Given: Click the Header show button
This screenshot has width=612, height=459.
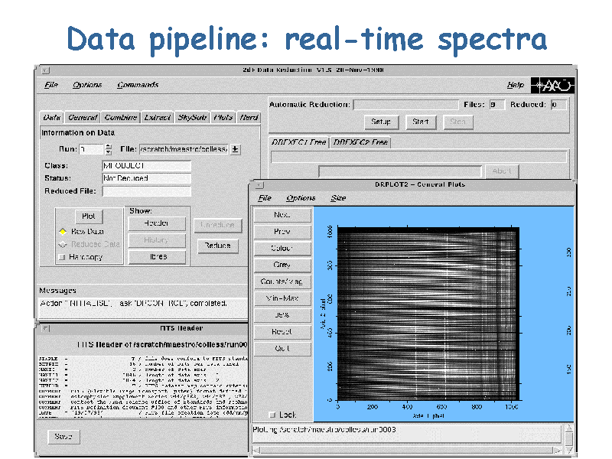Looking at the screenshot, I should coord(157,223).
